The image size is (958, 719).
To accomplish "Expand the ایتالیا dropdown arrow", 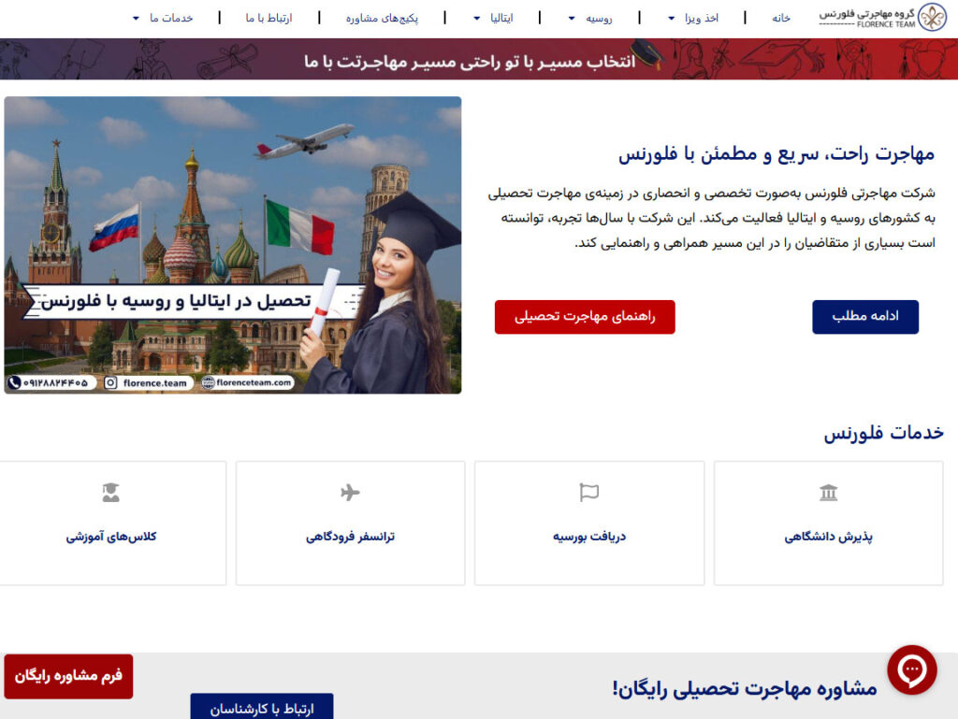I will (477, 19).
